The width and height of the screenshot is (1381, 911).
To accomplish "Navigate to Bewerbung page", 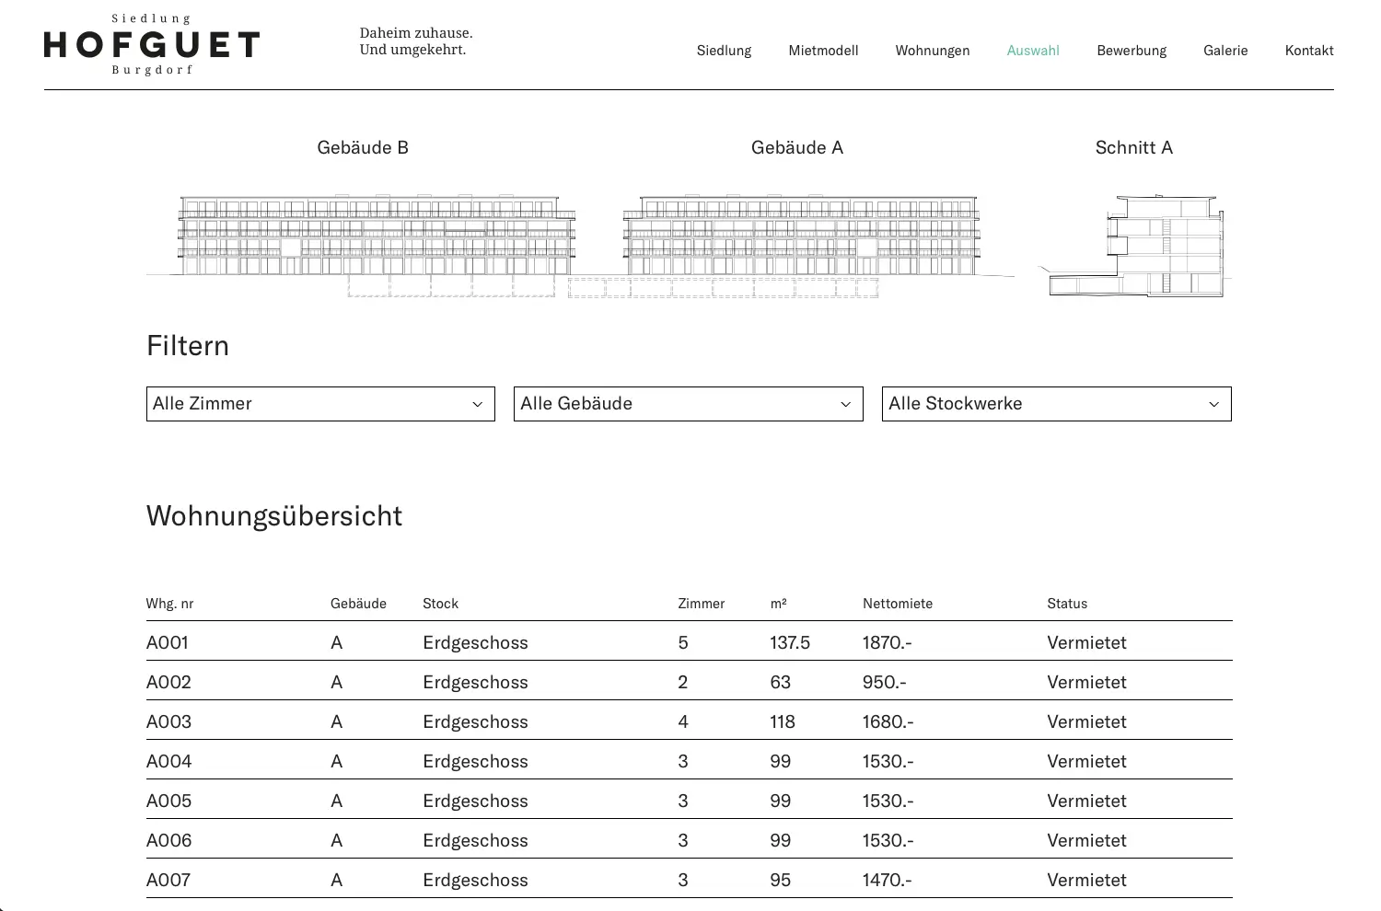I will coord(1131,51).
